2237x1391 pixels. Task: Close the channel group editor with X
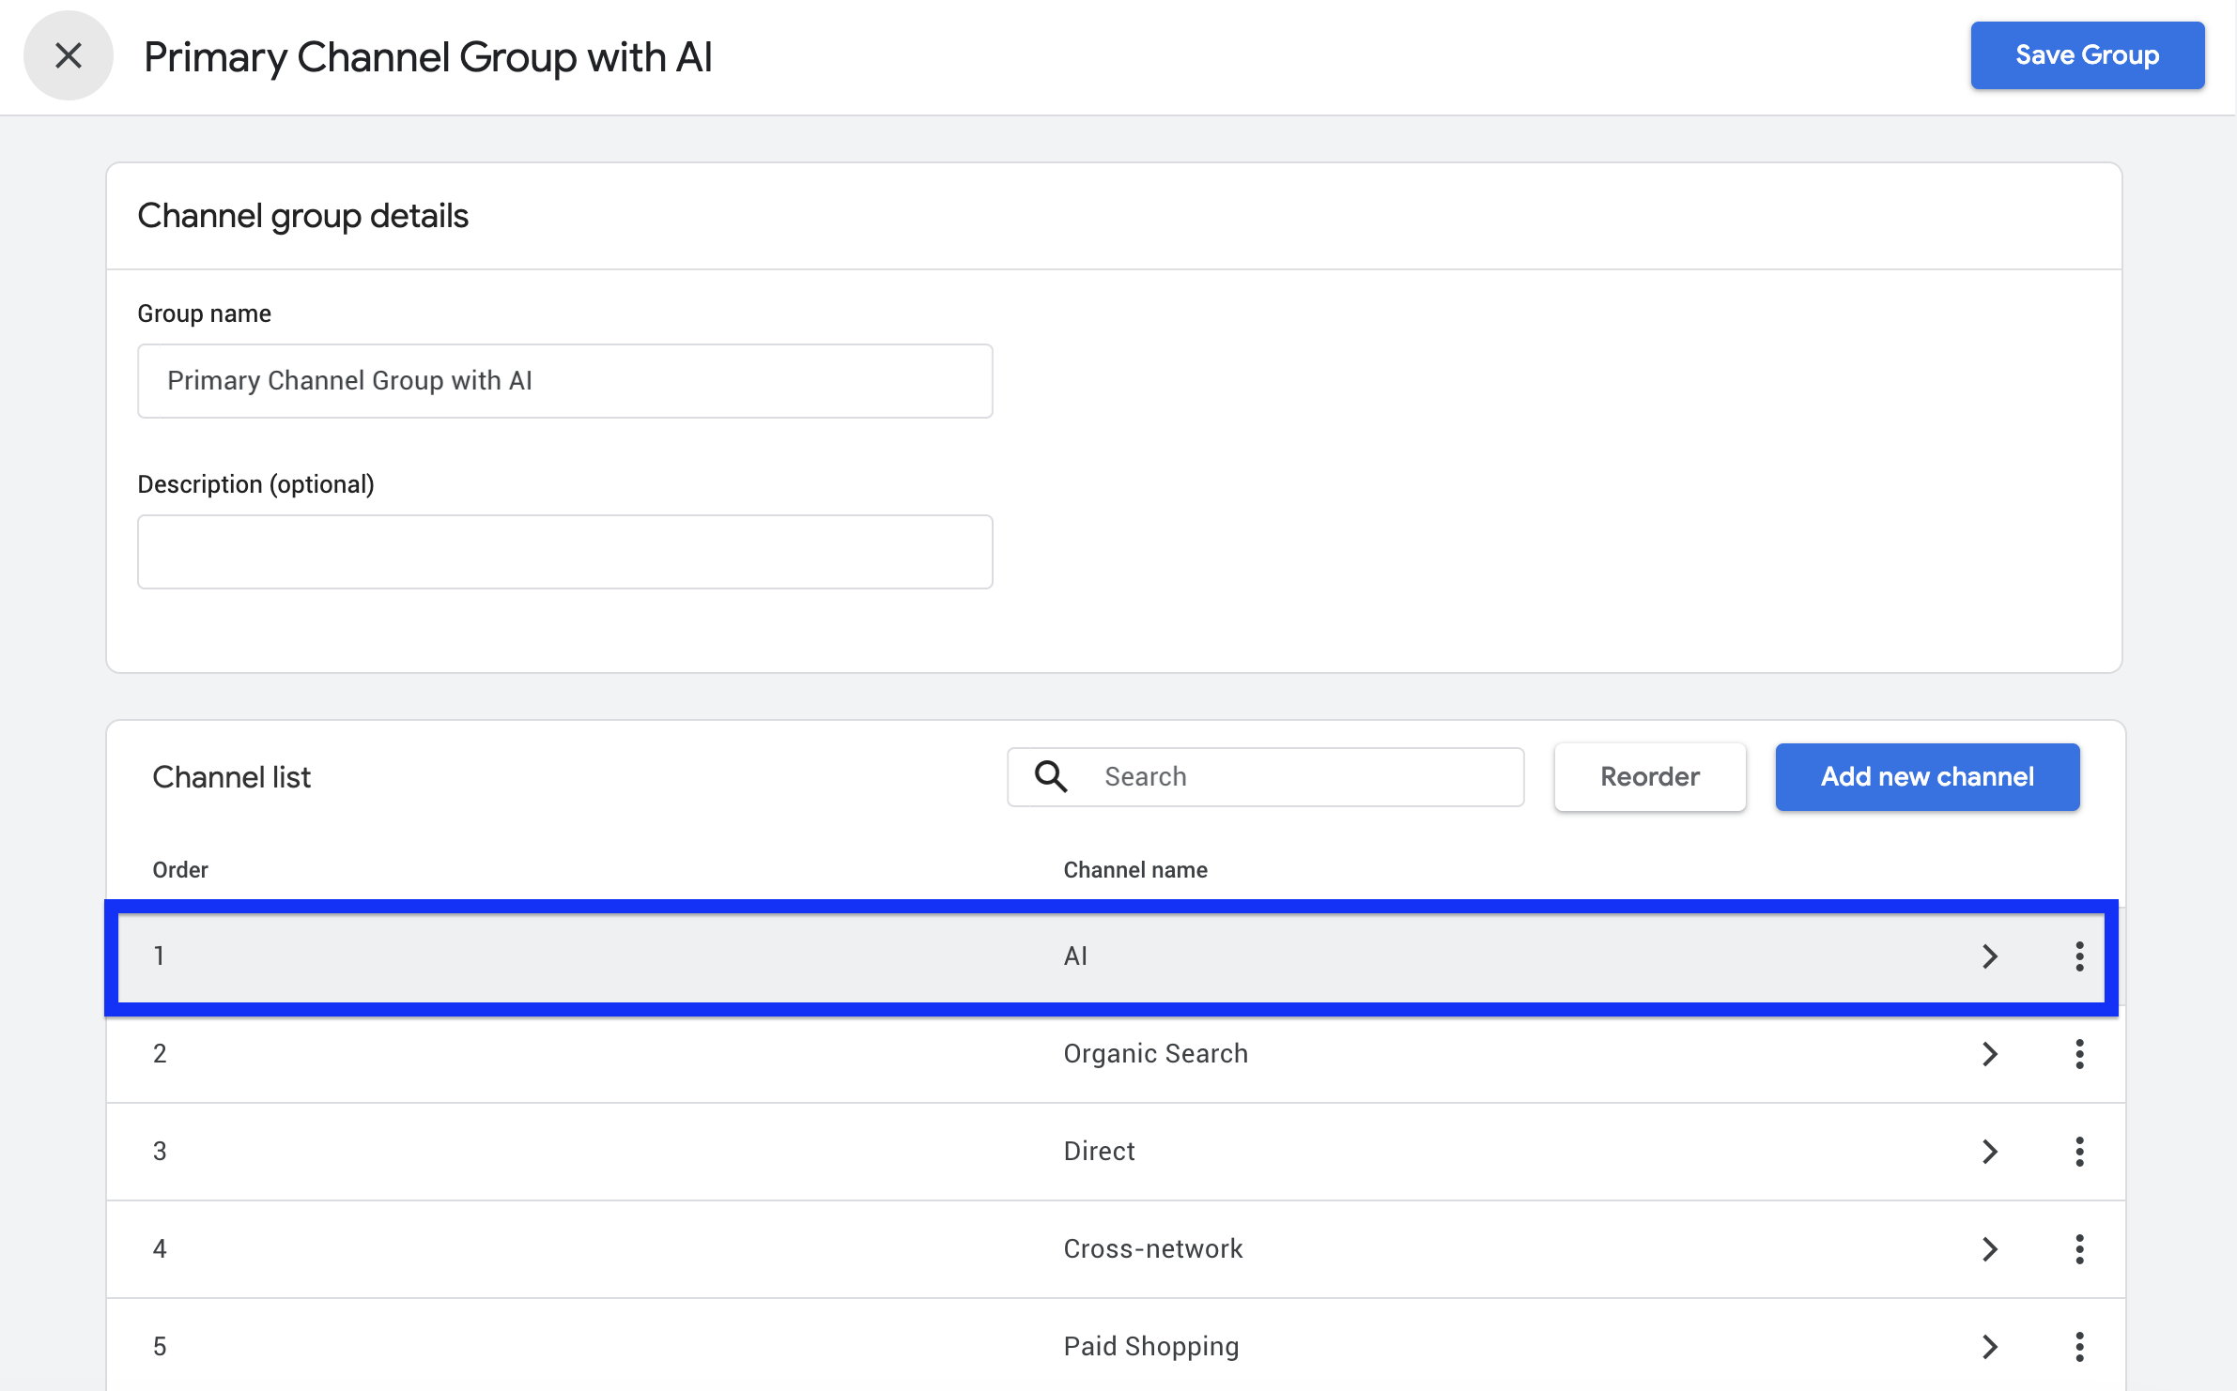pyautogui.click(x=69, y=55)
